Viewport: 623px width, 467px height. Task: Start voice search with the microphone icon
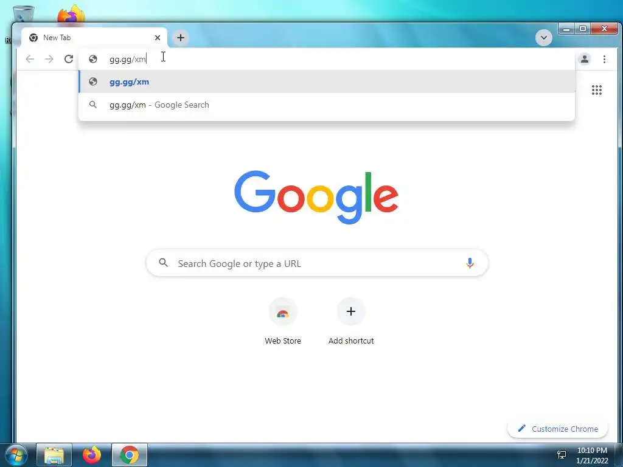click(470, 263)
